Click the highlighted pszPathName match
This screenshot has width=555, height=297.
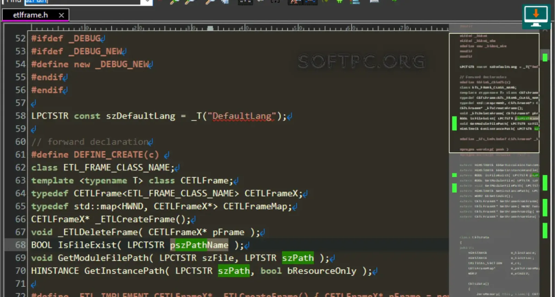[x=199, y=245]
